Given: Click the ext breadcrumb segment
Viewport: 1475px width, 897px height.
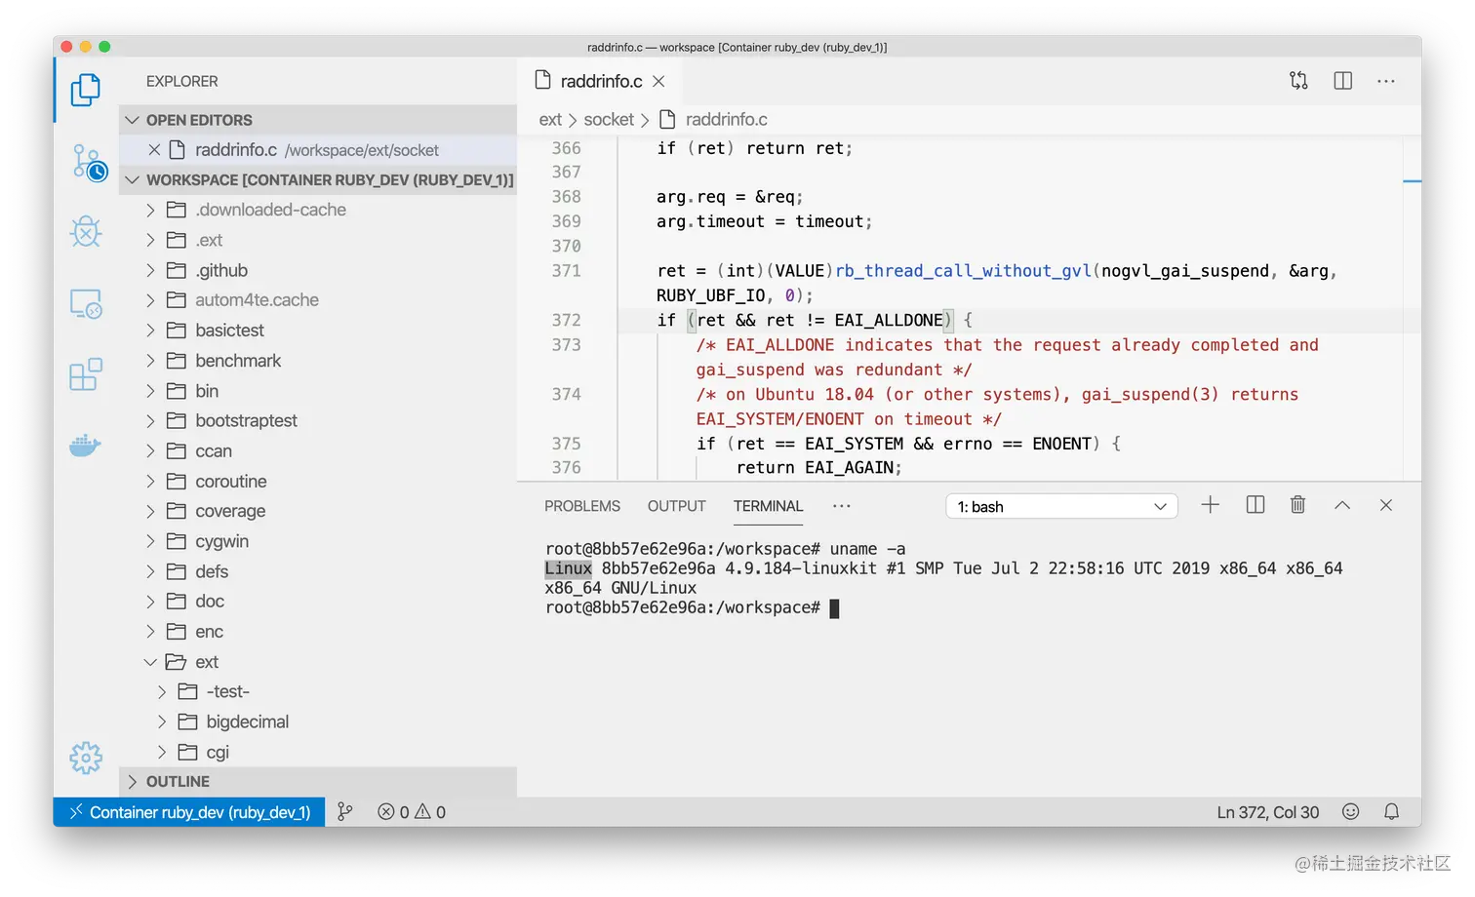Looking at the screenshot, I should (x=550, y=120).
